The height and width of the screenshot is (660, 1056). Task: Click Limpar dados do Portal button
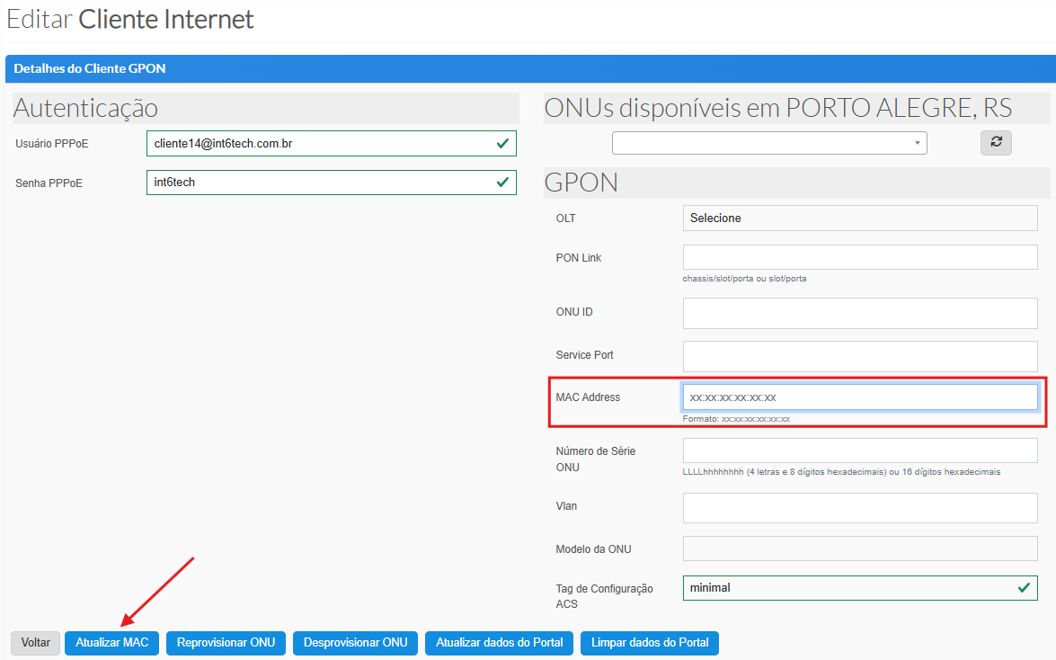point(650,643)
